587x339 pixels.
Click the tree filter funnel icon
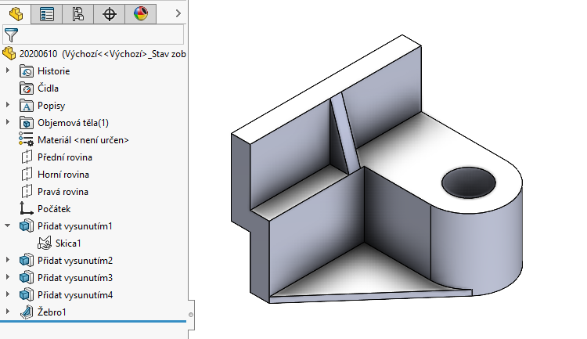point(11,34)
